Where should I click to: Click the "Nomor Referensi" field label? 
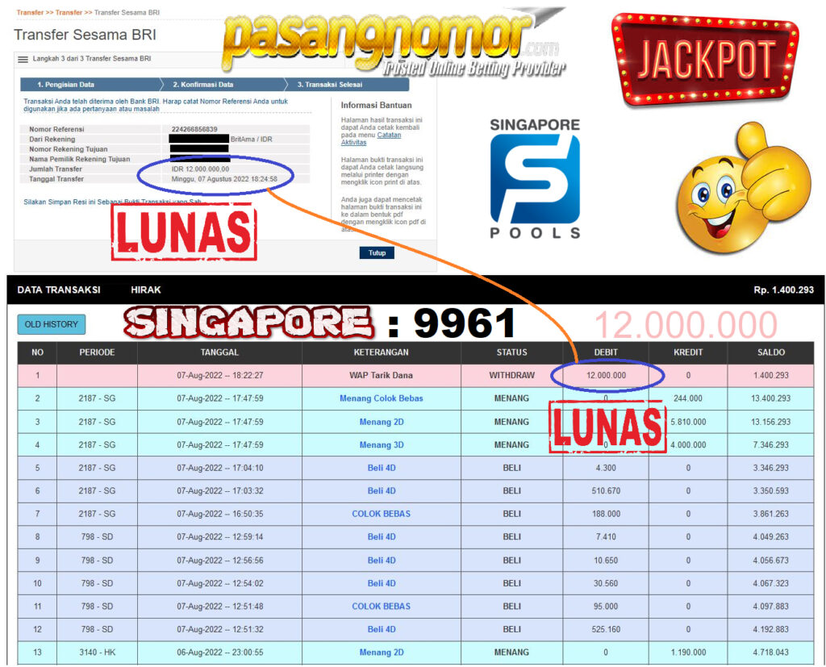pyautogui.click(x=56, y=129)
